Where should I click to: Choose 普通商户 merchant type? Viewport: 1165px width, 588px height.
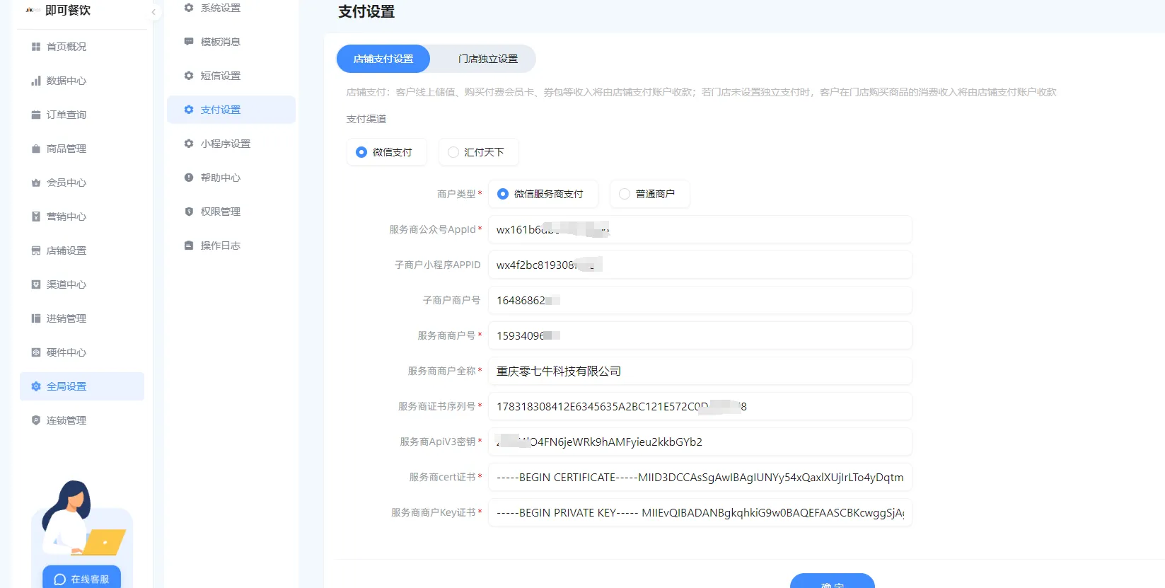coord(649,194)
